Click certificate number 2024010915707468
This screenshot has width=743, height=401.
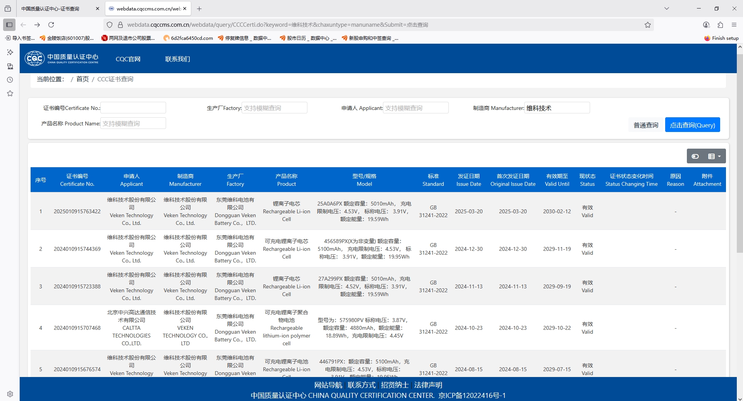click(77, 328)
